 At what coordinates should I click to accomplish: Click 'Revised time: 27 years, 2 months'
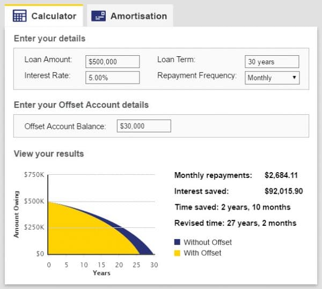(236, 223)
